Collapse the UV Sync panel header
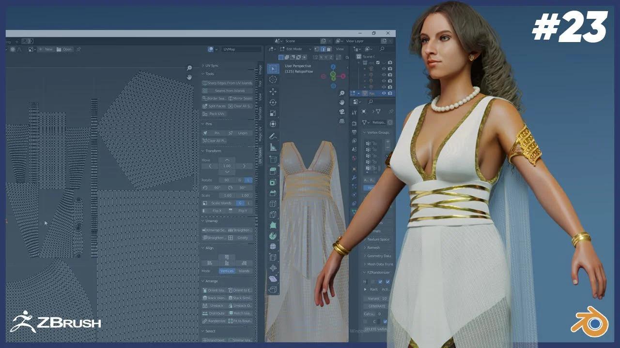 [x=212, y=65]
